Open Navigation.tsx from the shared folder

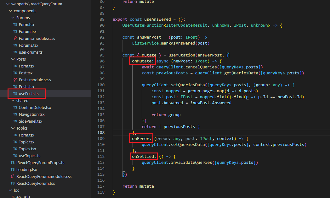(31, 114)
